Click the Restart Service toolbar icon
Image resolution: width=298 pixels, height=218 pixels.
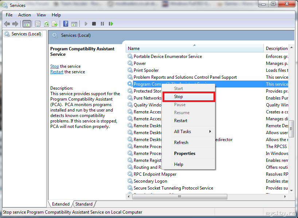click(x=111, y=24)
